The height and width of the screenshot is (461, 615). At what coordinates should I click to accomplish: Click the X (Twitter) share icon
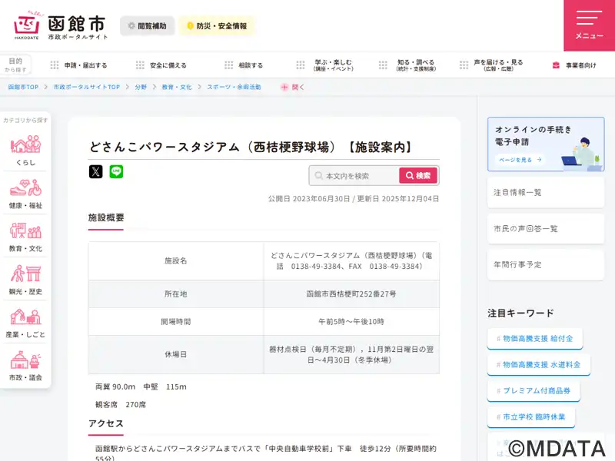(95, 171)
